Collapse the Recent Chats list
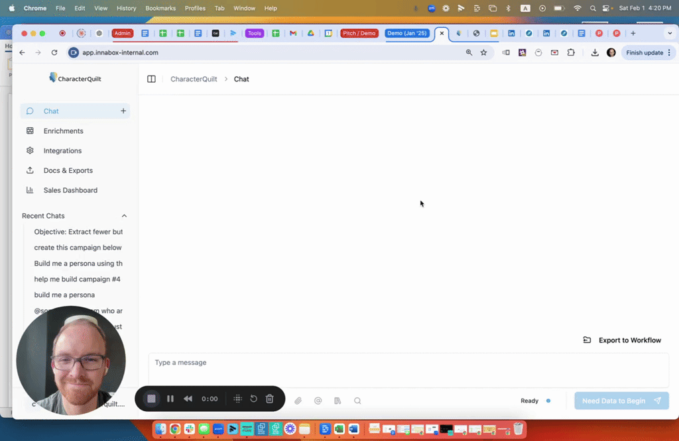This screenshot has width=679, height=441. click(124, 216)
